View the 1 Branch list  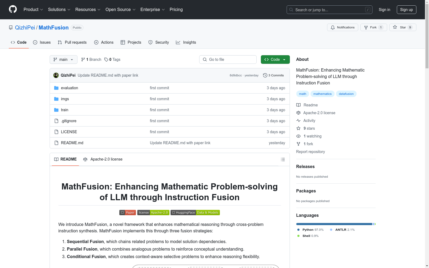click(91, 59)
